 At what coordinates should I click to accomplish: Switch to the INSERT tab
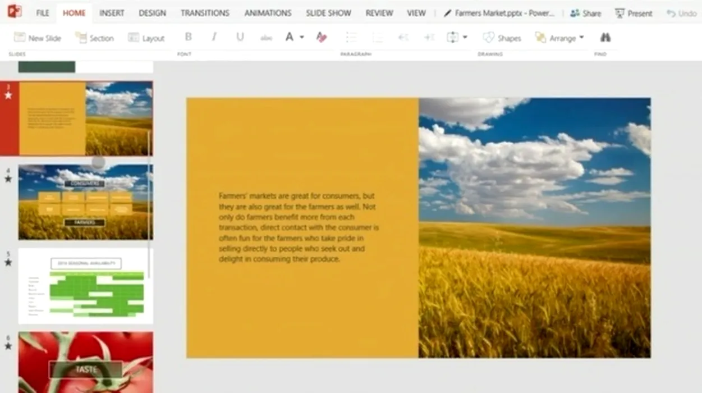pos(112,13)
